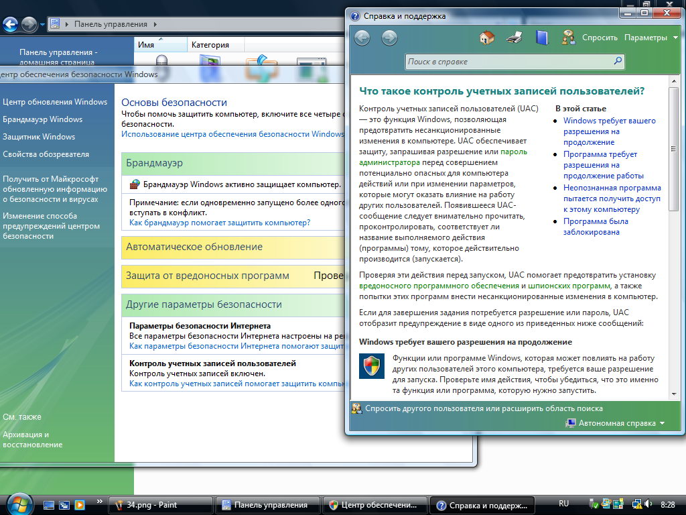686x515 pixels.
Task: Switch to Справка и поддержка taskbar button
Action: point(482,505)
